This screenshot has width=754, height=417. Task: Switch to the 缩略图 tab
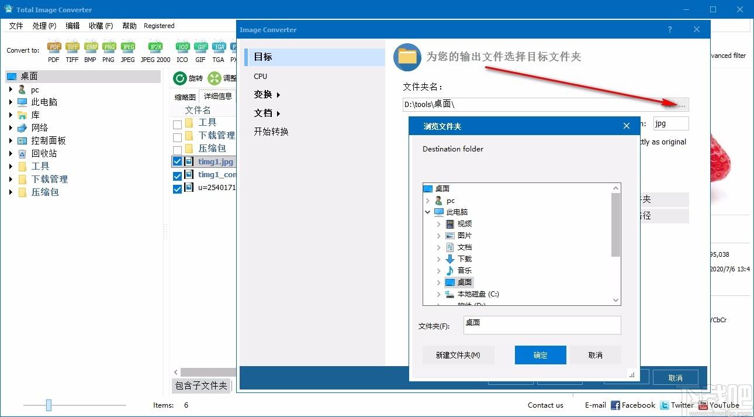(185, 97)
